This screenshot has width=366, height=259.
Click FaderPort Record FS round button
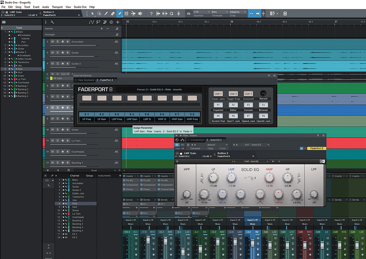[x=263, y=94]
